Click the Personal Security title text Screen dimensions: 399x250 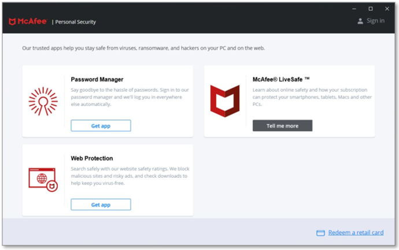(x=76, y=22)
